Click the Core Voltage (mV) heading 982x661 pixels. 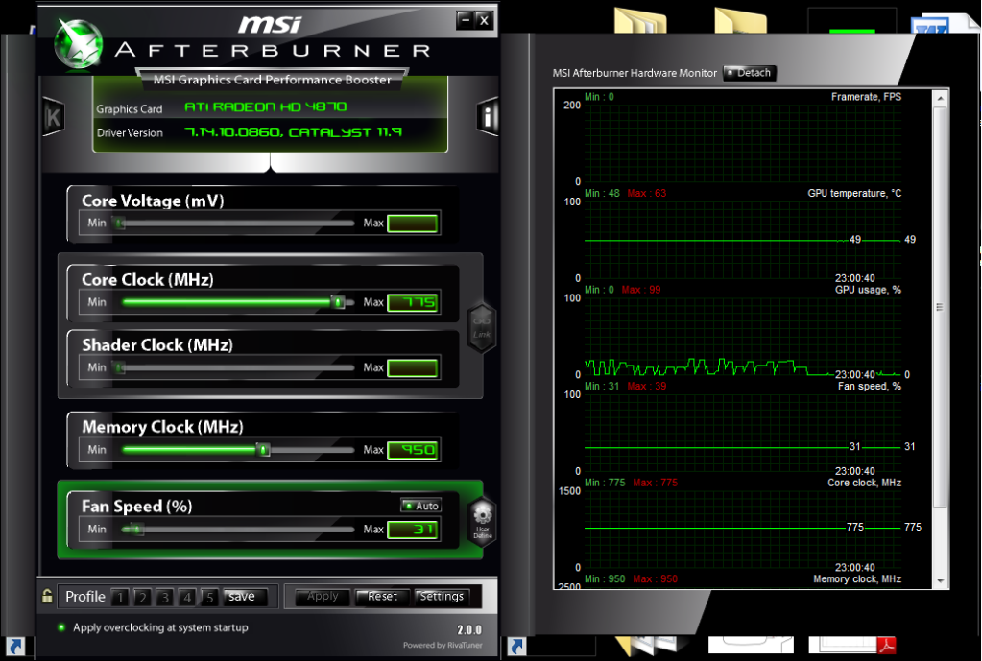153,201
